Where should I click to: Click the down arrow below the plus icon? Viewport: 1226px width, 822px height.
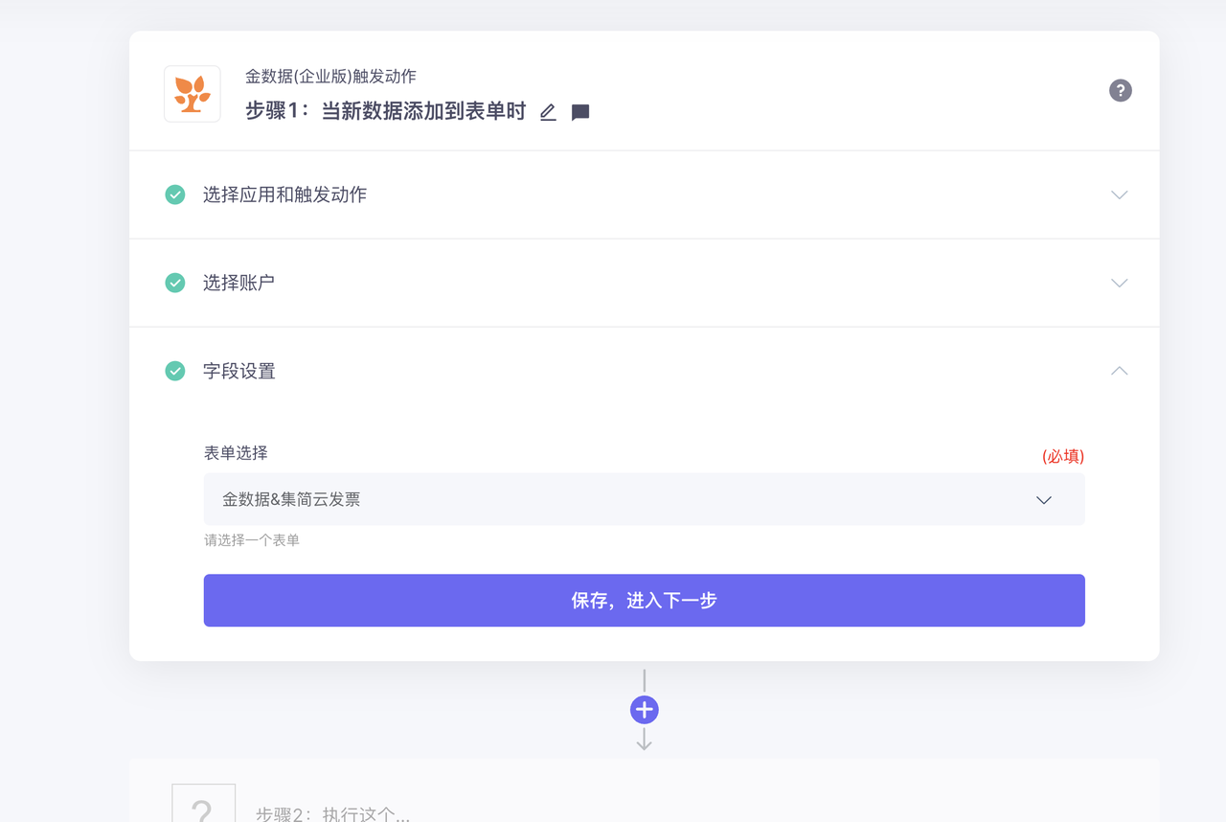(644, 739)
